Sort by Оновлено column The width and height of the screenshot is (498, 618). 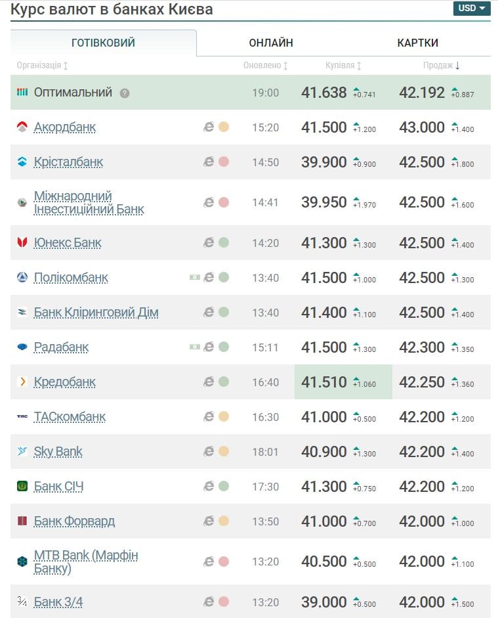[265, 66]
